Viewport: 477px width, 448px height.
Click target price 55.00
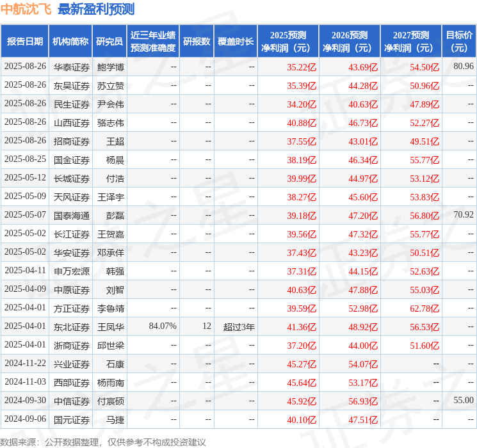(x=464, y=400)
